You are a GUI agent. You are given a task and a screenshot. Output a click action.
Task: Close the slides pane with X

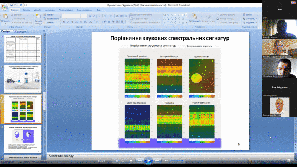(43, 32)
